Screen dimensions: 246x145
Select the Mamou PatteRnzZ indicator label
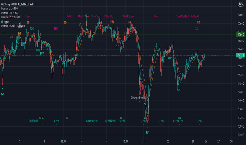pyautogui.click(x=10, y=13)
